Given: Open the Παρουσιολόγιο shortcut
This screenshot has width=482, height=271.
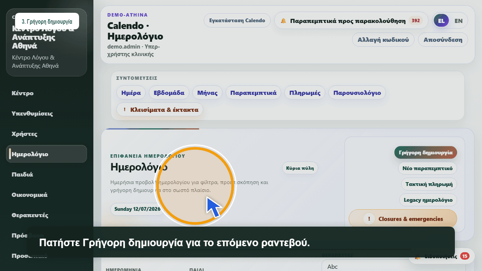Looking at the screenshot, I should [357, 93].
